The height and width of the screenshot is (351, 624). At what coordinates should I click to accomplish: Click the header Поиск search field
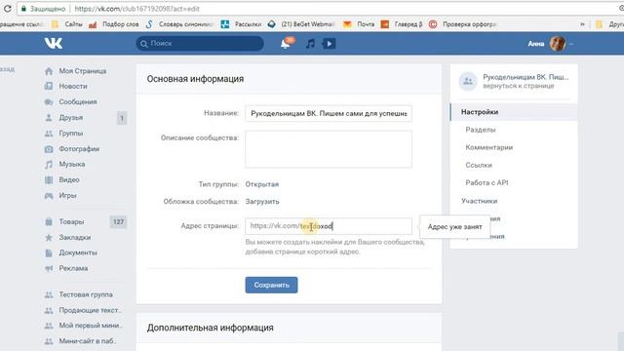pos(200,43)
